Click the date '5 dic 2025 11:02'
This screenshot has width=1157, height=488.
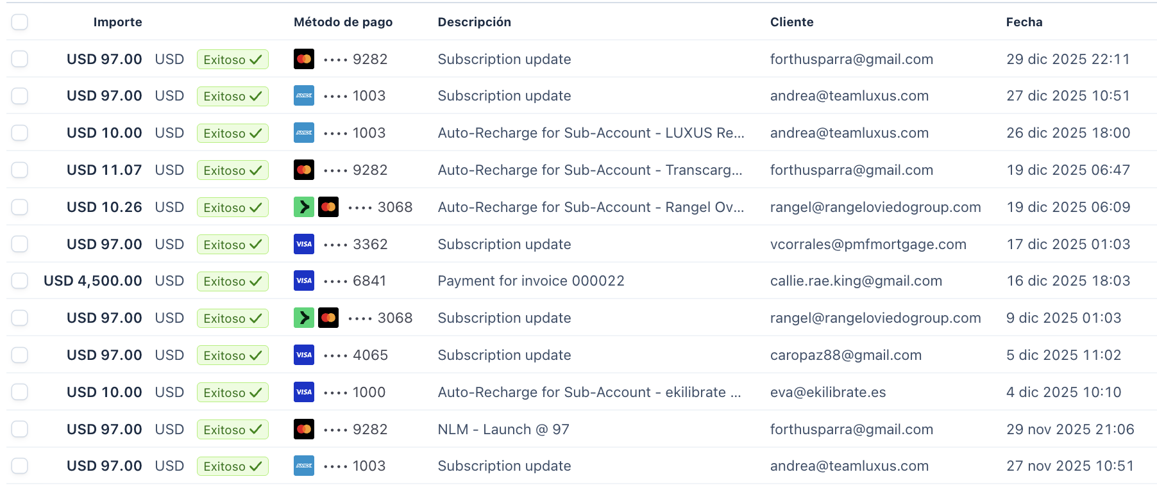(x=1064, y=355)
